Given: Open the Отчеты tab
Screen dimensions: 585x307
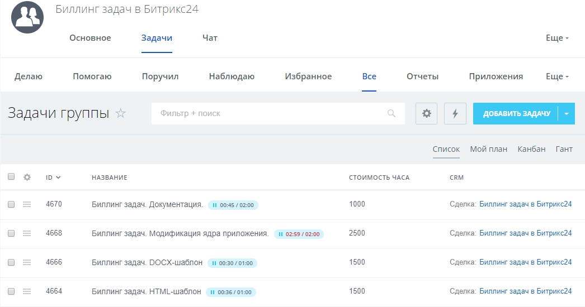Looking at the screenshot, I should click(x=422, y=76).
